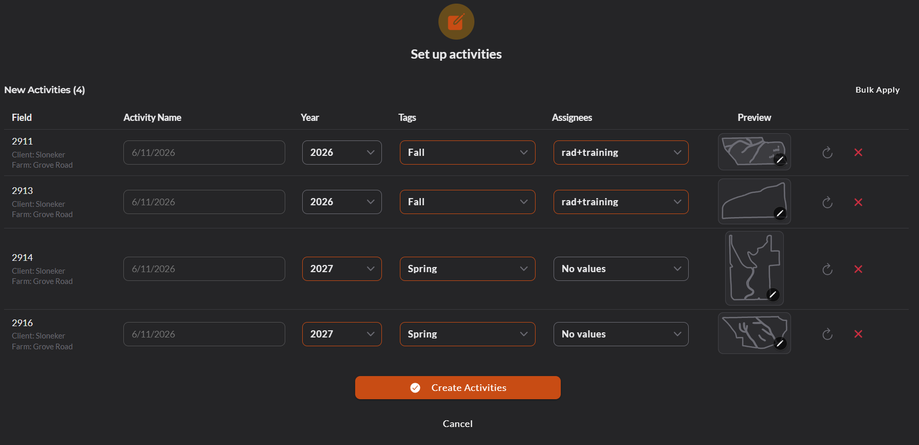Click the field number 2916
The width and height of the screenshot is (919, 445).
[22, 323]
